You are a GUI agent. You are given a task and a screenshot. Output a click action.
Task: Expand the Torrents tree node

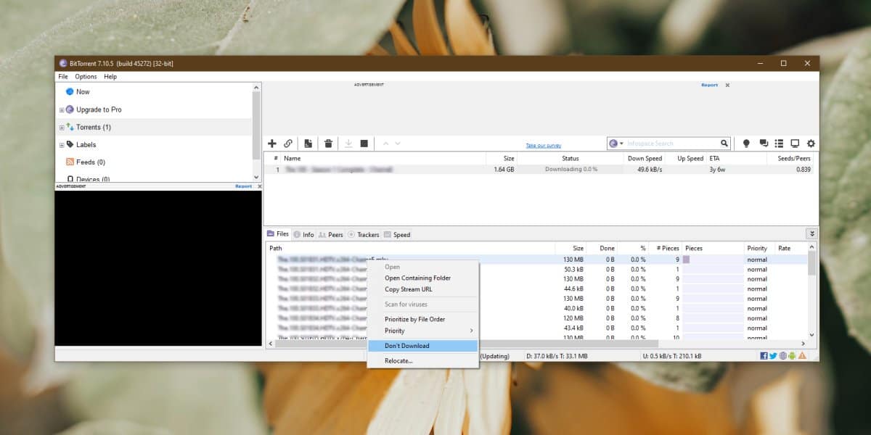62,128
